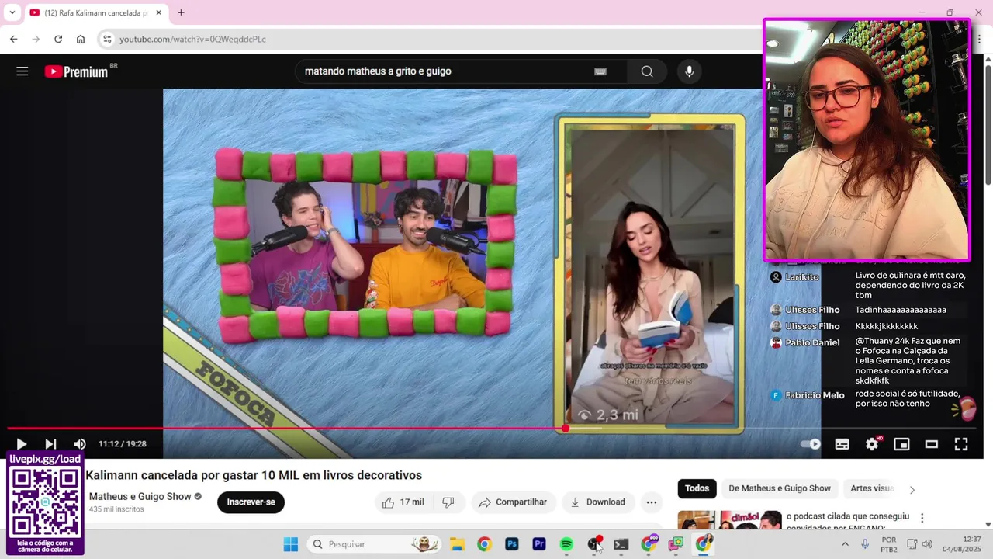Image resolution: width=993 pixels, height=559 pixels.
Task: Click 435 mil inscritos text
Action: (x=116, y=509)
